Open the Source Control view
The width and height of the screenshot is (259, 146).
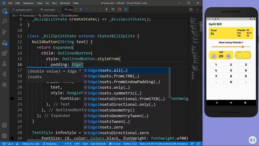pyautogui.click(x=4, y=32)
